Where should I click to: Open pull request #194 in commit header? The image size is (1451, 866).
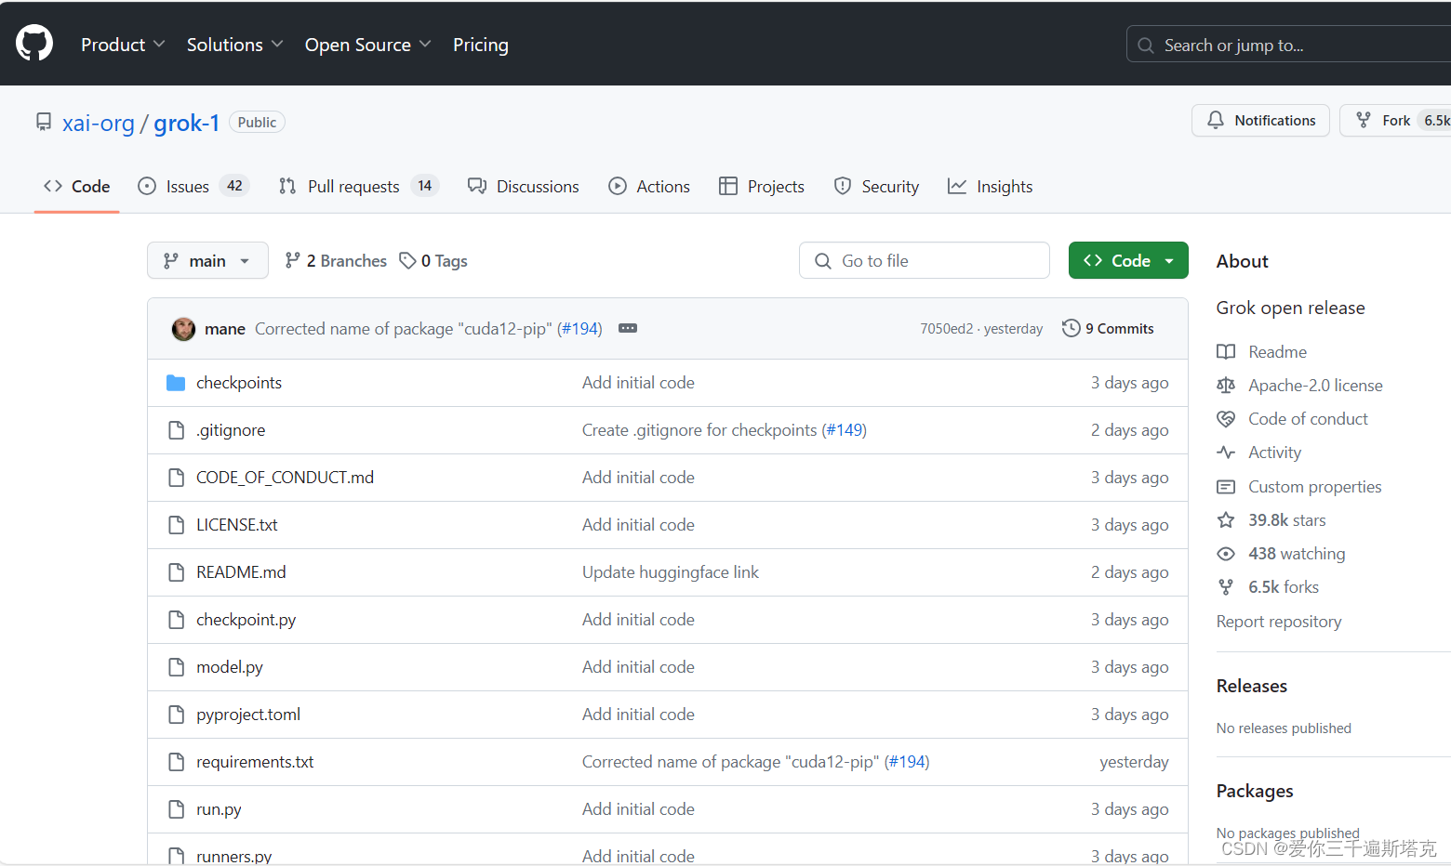tap(579, 329)
